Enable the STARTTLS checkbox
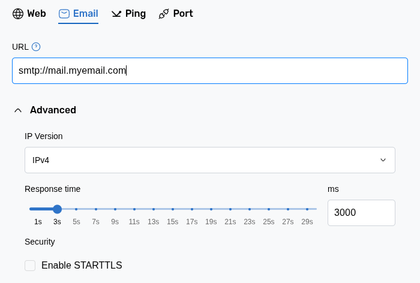Image resolution: width=420 pixels, height=283 pixels. coord(30,266)
